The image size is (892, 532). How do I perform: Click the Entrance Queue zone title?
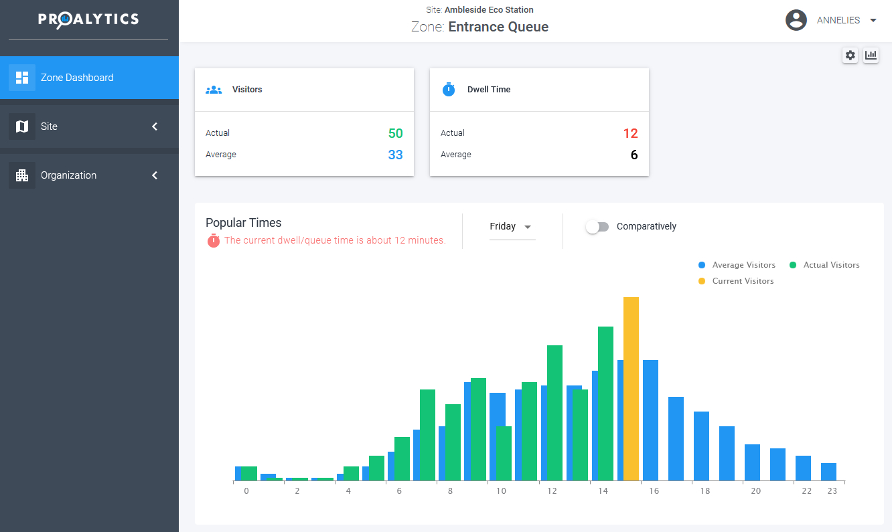[498, 27]
